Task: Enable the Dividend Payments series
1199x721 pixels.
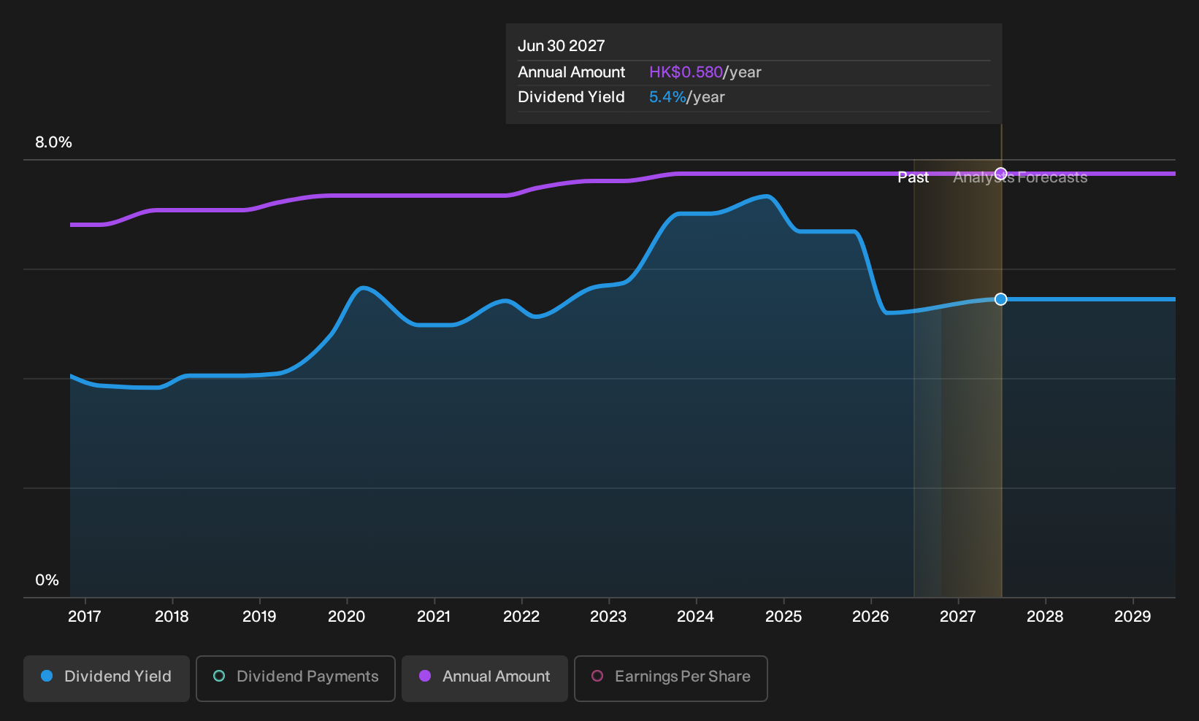Action: tap(296, 678)
